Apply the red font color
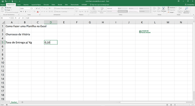The height and width of the screenshot is (106, 195). [38, 12]
